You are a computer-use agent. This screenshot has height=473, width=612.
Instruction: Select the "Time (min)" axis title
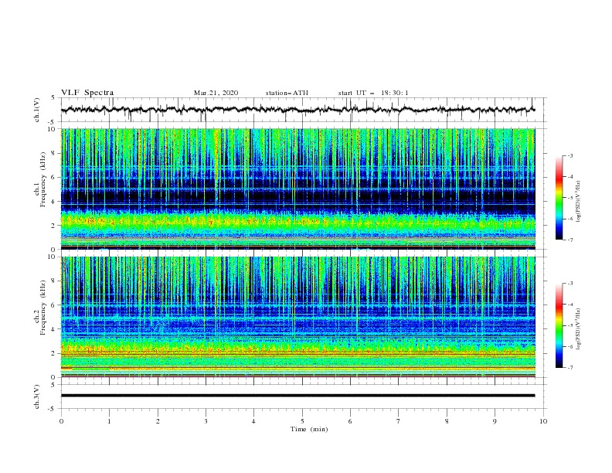[309, 429]
